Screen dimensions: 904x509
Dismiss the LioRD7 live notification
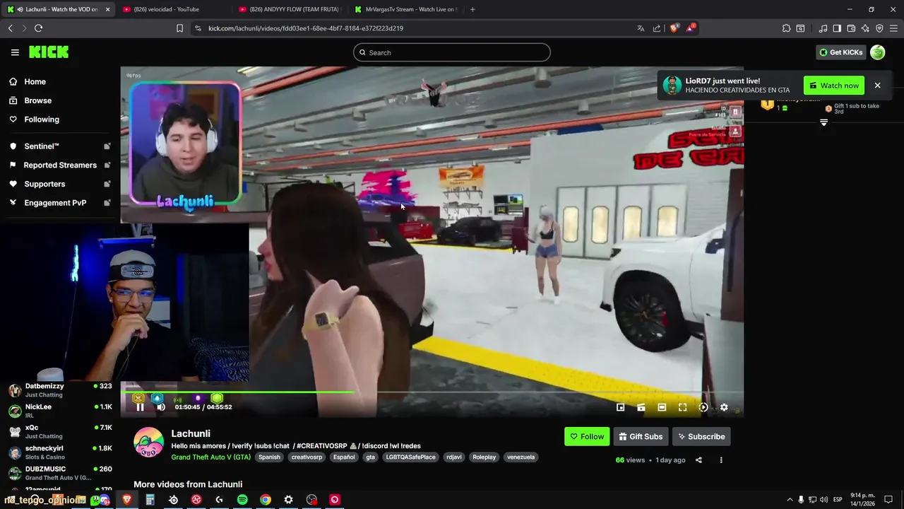pos(877,86)
